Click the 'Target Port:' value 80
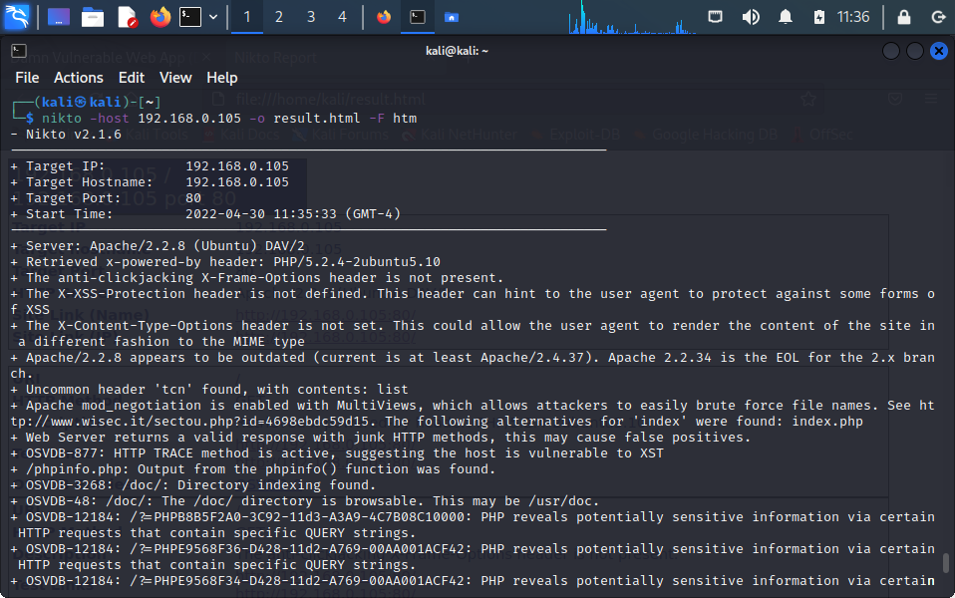The height and width of the screenshot is (598, 955). pyautogui.click(x=193, y=198)
